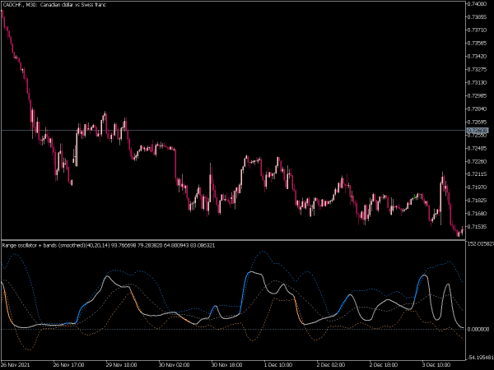Click the 30 Nov 02:00 time label
Image resolution: width=494 pixels, height=370 pixels.
coord(174,364)
